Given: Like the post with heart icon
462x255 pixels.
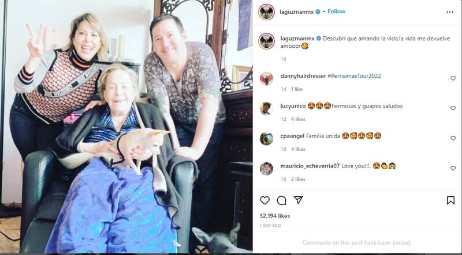Looking at the screenshot, I should point(264,200).
